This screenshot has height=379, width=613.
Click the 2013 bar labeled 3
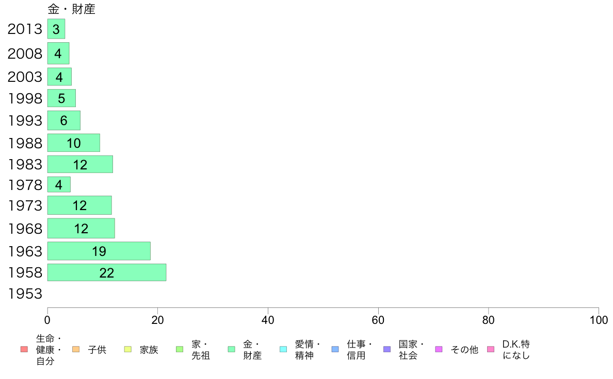point(56,29)
